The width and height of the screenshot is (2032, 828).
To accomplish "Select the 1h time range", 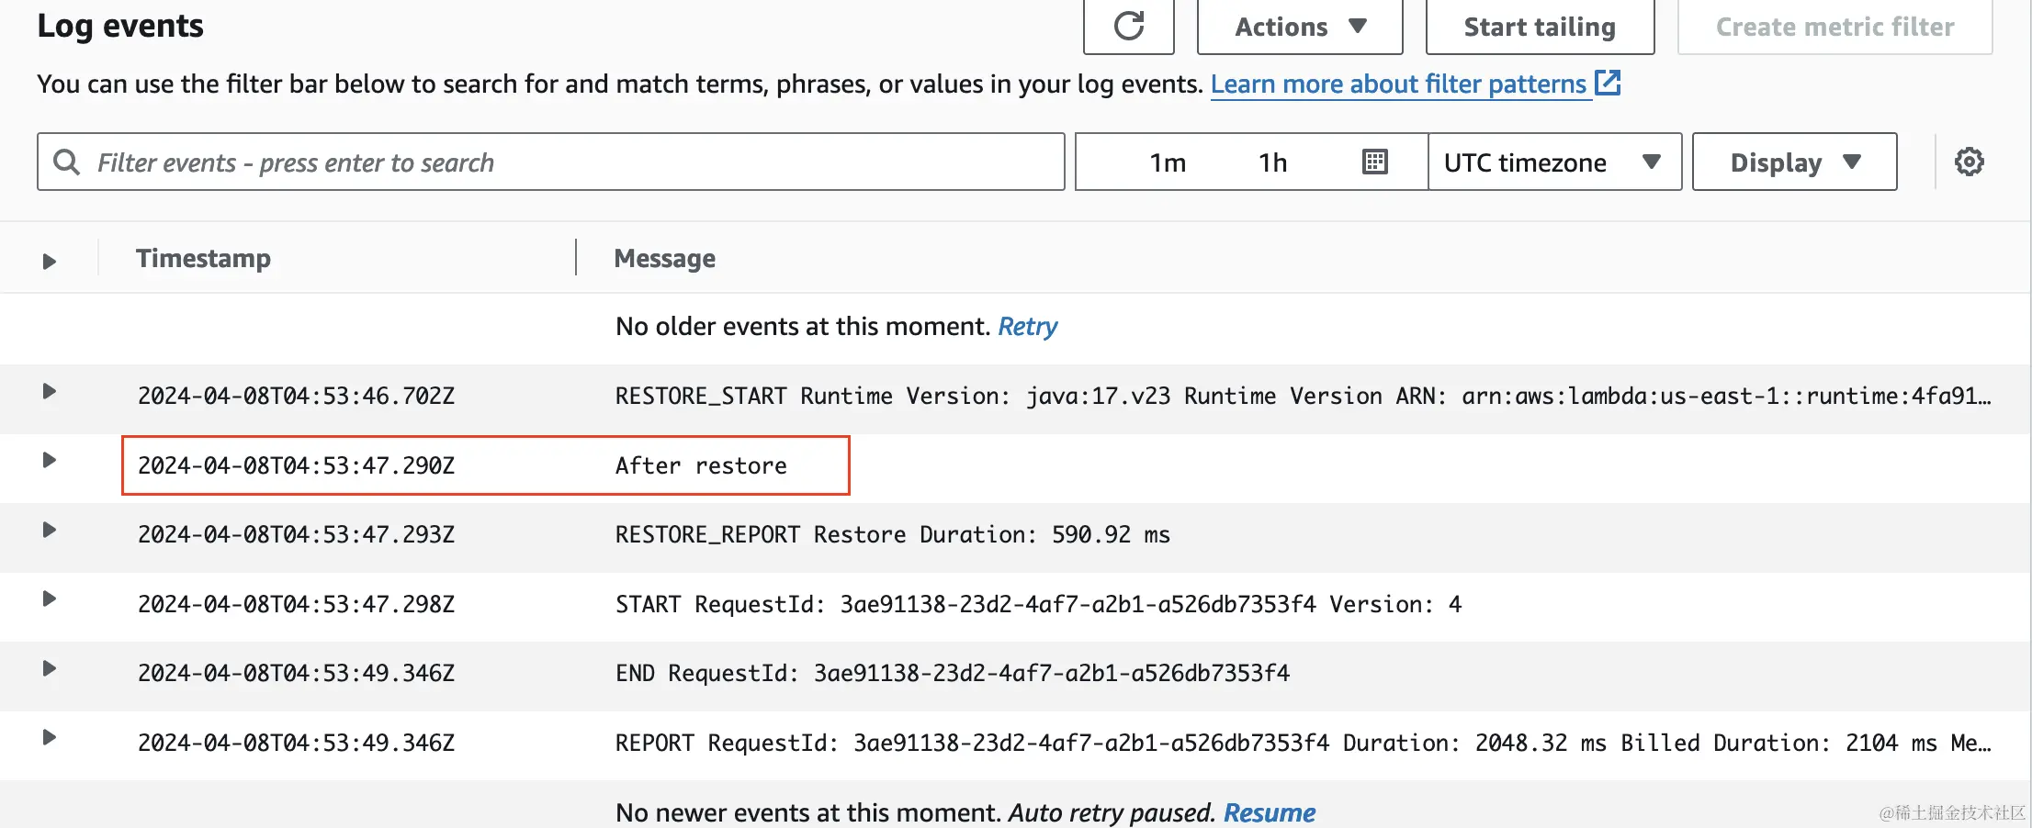I will click(x=1272, y=162).
